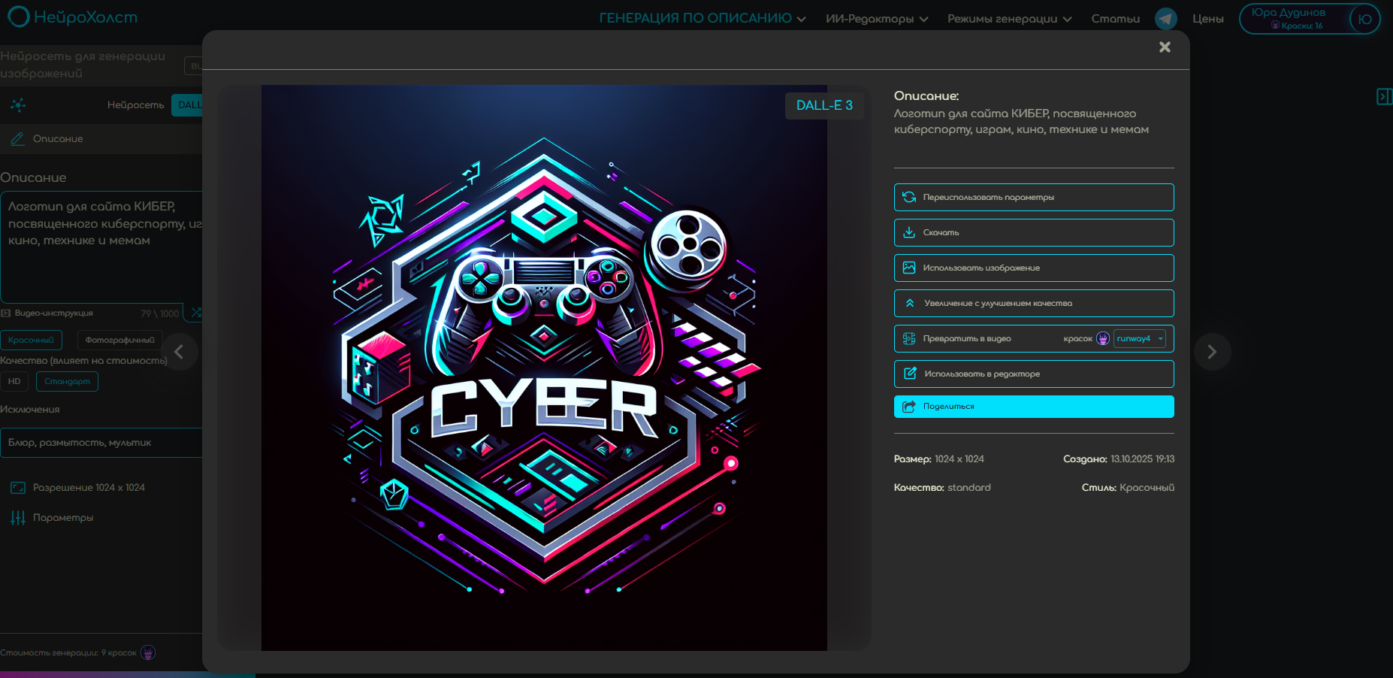This screenshot has width=1393, height=678.
Task: Expand the Режимы генерации menu
Action: [x=1008, y=19]
